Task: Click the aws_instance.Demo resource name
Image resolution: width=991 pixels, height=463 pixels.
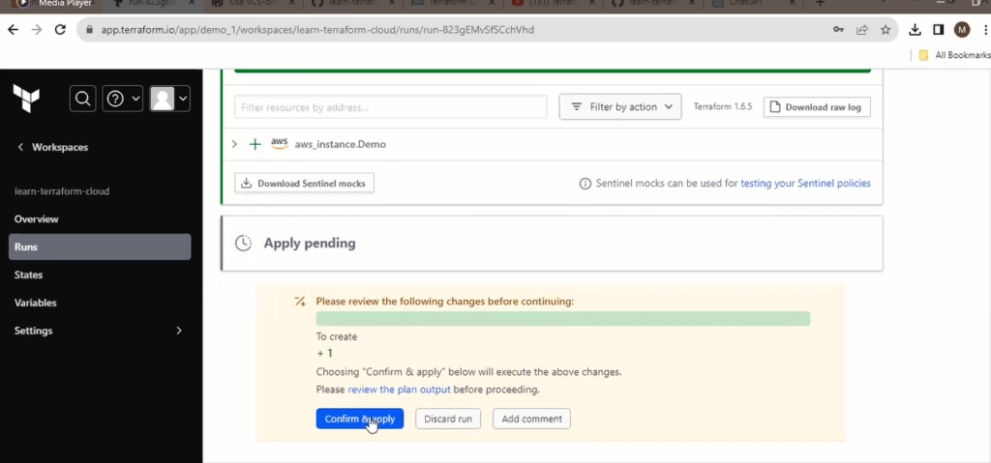Action: click(340, 145)
